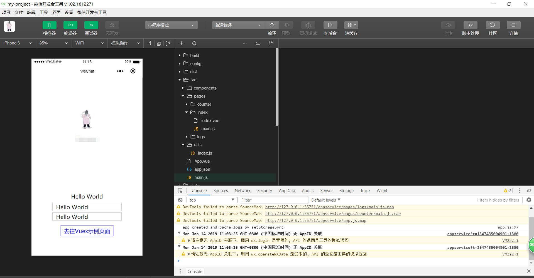
Task: Click the detach simulator window icon
Action: [159, 43]
